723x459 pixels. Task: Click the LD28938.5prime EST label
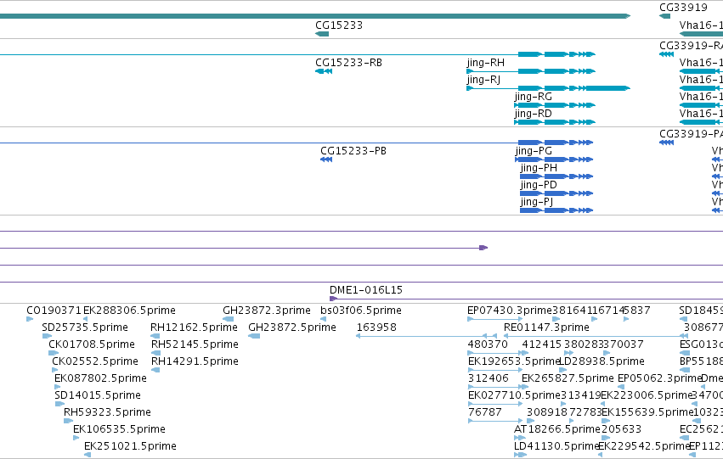tap(602, 361)
